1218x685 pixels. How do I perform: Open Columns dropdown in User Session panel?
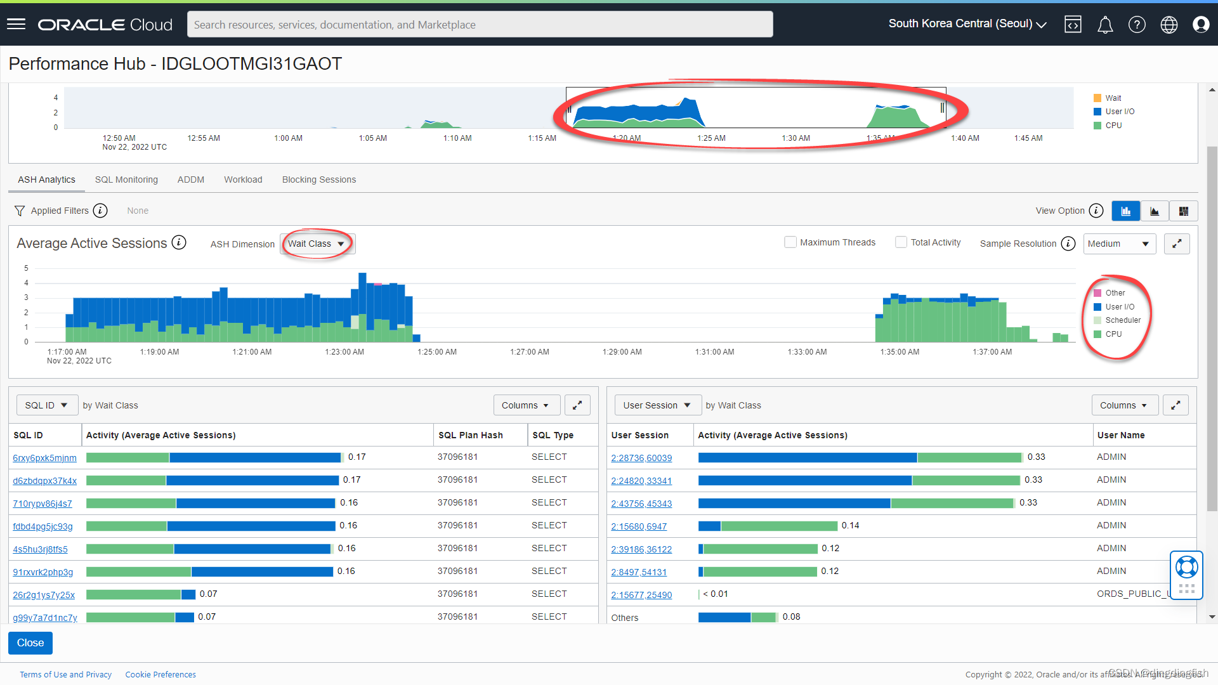[1124, 405]
